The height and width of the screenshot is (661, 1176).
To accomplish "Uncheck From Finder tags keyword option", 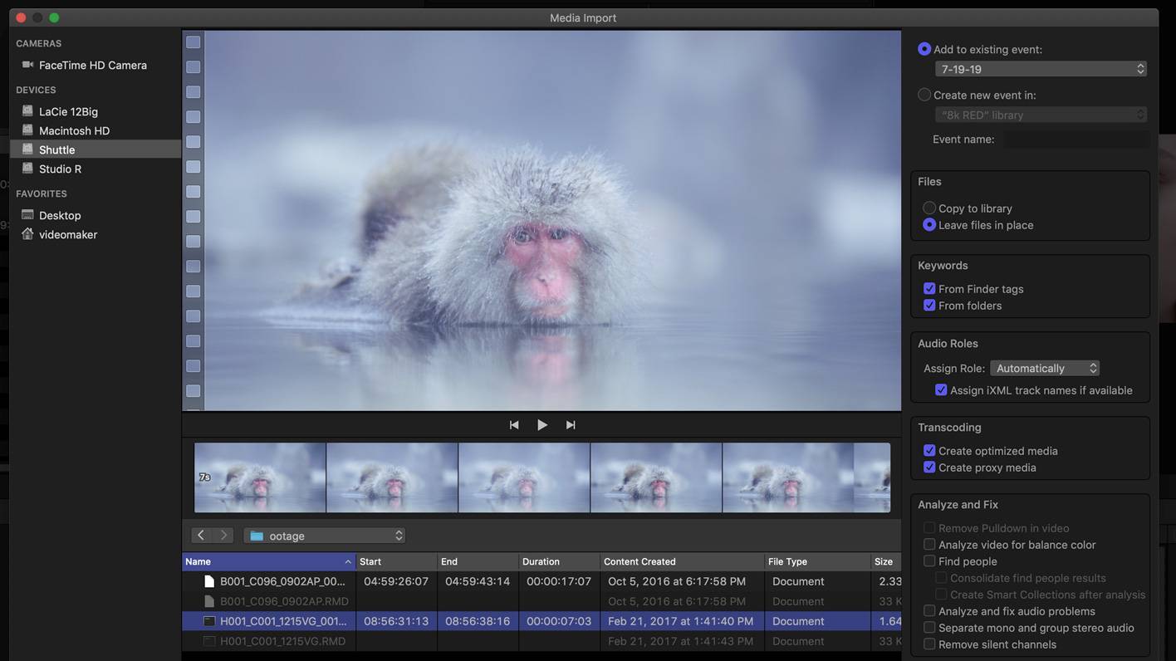I will [x=929, y=289].
